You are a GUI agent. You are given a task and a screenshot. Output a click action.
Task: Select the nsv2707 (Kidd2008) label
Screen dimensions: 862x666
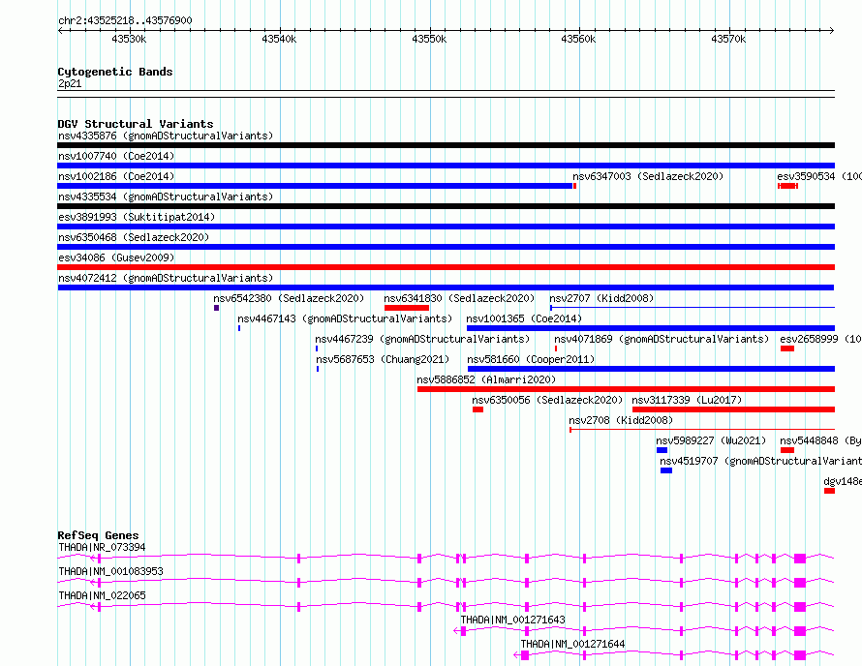coord(601,298)
